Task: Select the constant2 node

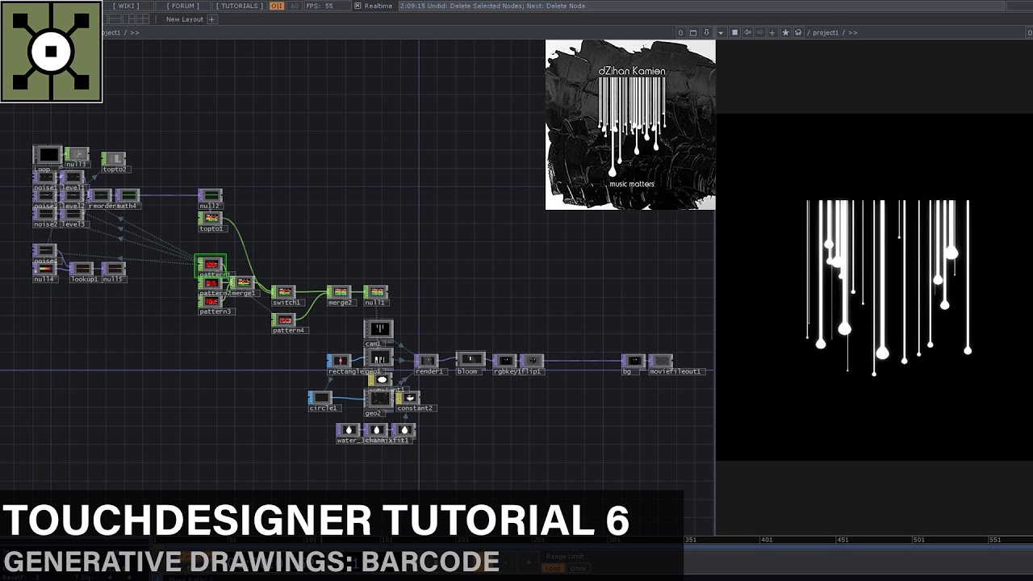Action: pyautogui.click(x=408, y=398)
